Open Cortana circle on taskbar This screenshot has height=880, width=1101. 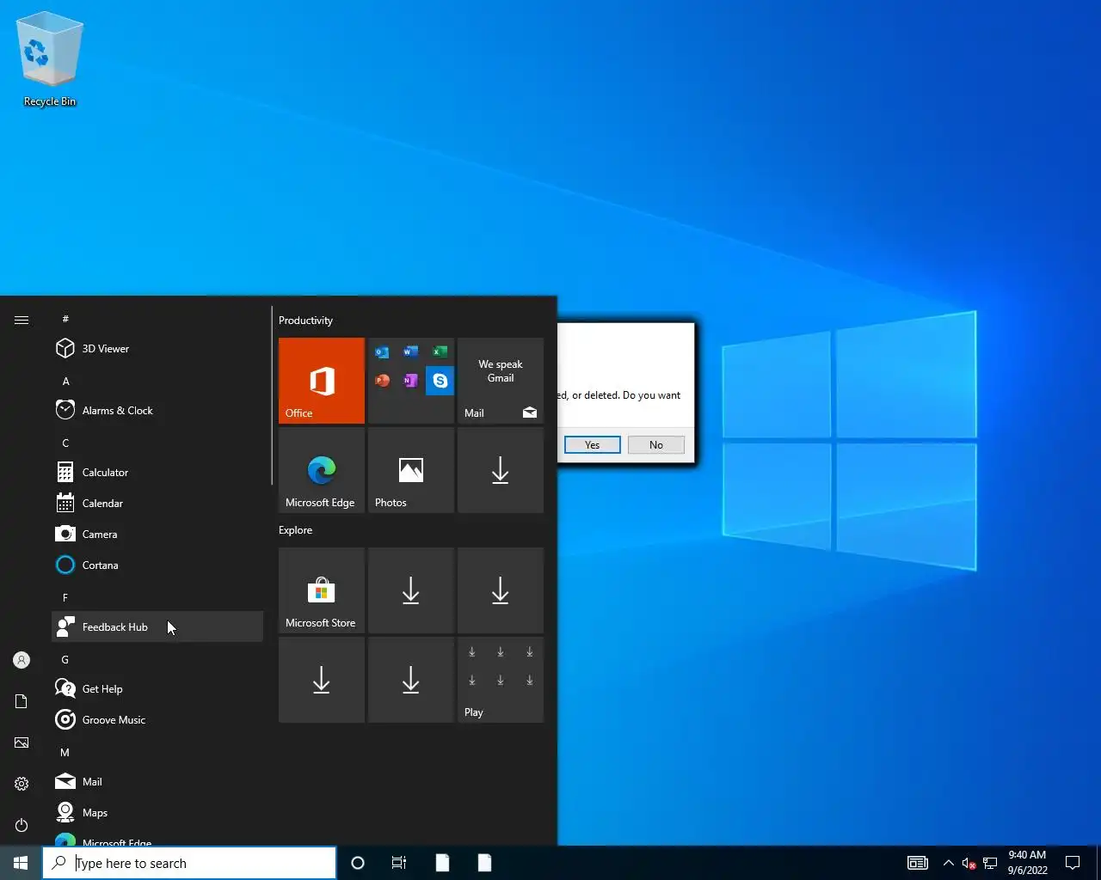pyautogui.click(x=358, y=863)
